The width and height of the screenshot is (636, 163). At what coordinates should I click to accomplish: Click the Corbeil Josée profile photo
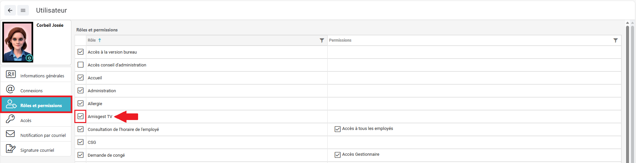coord(18,42)
